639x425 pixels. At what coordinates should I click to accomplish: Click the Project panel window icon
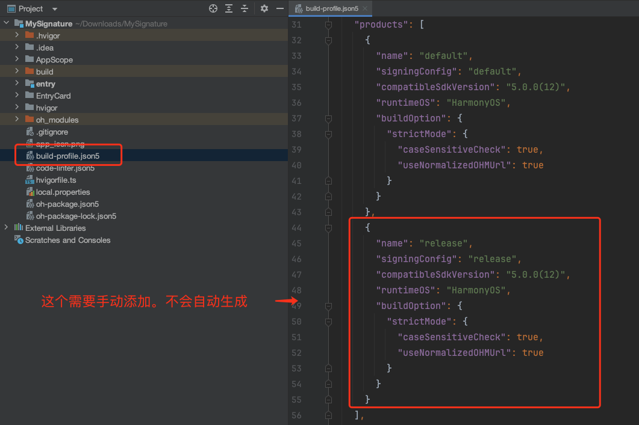click(11, 8)
